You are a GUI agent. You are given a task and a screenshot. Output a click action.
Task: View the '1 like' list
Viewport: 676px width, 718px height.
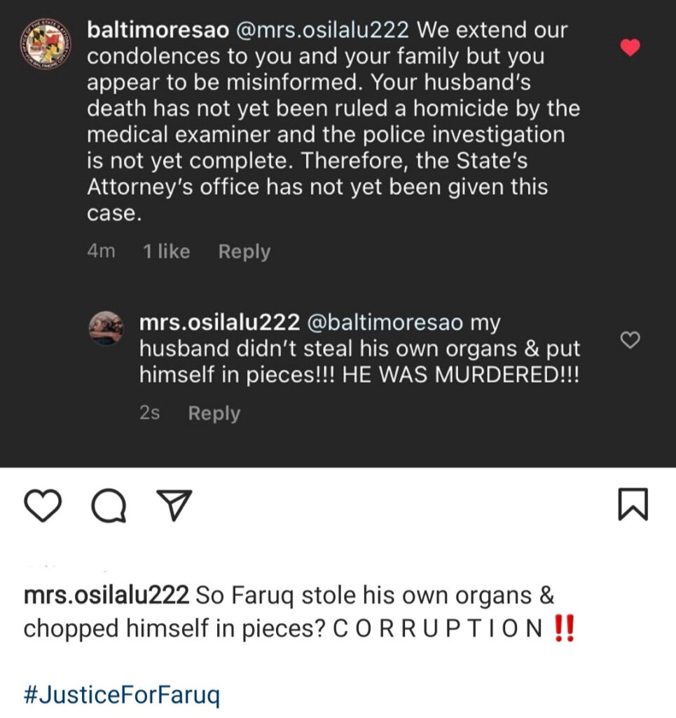click(166, 252)
